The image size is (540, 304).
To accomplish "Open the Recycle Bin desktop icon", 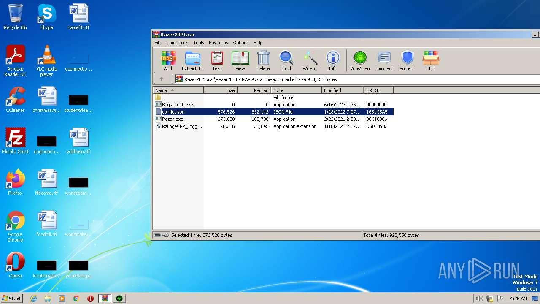I will click(x=15, y=17).
